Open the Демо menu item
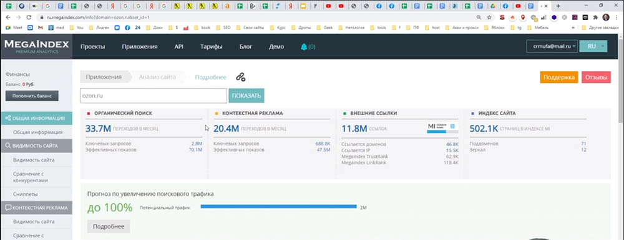 [x=276, y=47]
